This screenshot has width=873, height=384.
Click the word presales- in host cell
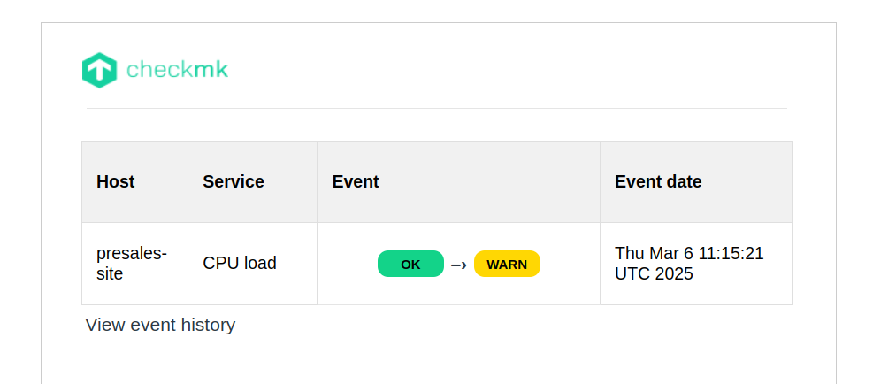132,253
